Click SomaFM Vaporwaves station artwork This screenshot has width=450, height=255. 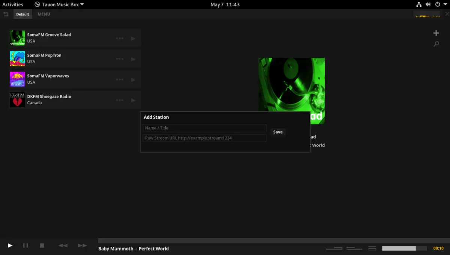[17, 79]
